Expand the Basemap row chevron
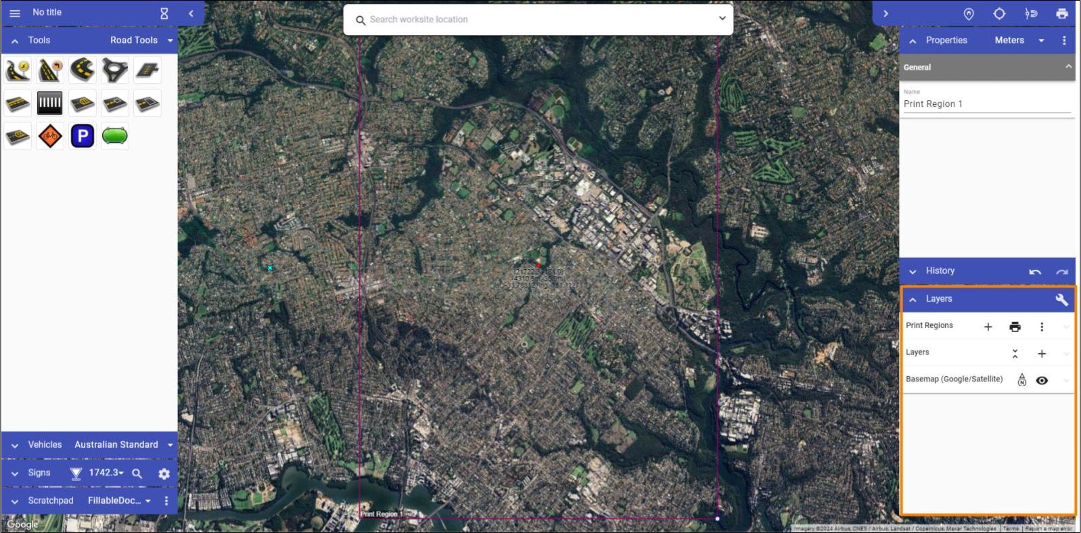Screen dimensions: 1081x533 pyautogui.click(x=1066, y=381)
